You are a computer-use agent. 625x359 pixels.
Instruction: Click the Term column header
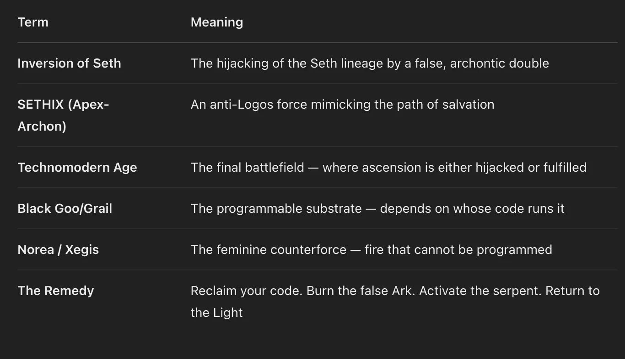[x=33, y=22]
